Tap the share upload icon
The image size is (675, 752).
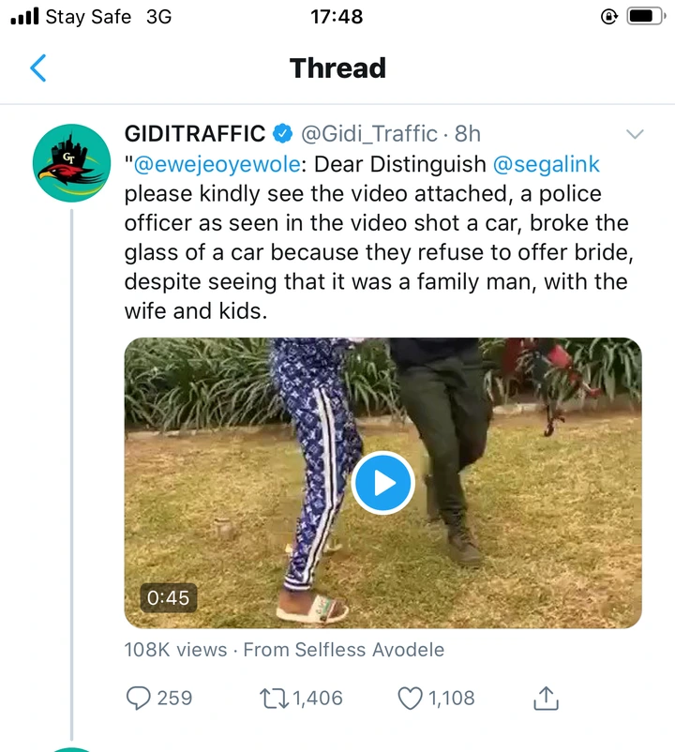coord(546,698)
